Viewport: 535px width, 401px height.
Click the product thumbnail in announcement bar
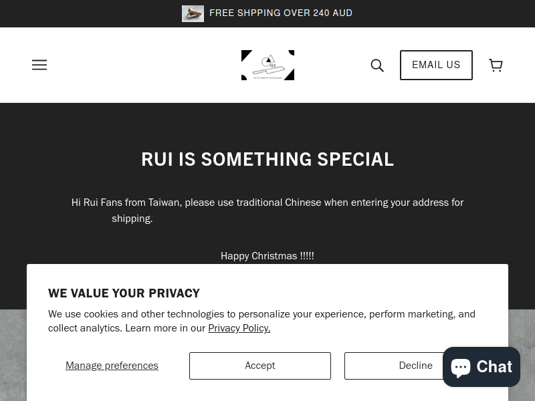click(x=193, y=13)
